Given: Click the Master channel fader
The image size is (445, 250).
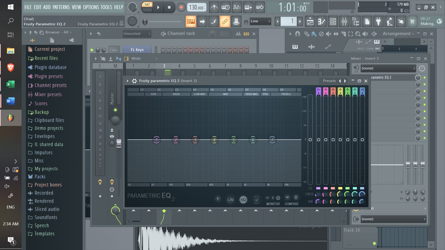Looking at the screenshot, I should point(119,144).
